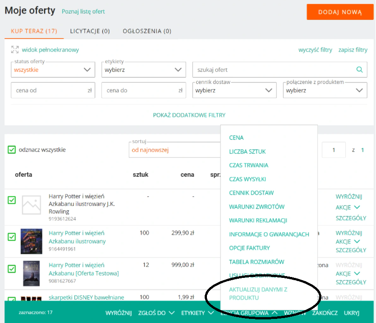Open Harry Potter ilustrowany book cover thumbnail
The image size is (376, 323).
click(32, 241)
